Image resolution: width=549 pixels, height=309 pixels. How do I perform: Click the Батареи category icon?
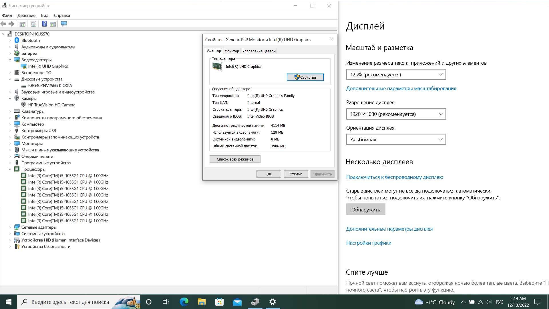pos(17,53)
